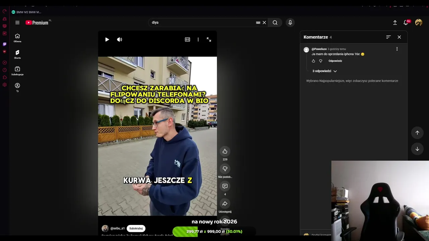The height and width of the screenshot is (241, 429).
Task: Like Paweluze's comment
Action: point(313,61)
